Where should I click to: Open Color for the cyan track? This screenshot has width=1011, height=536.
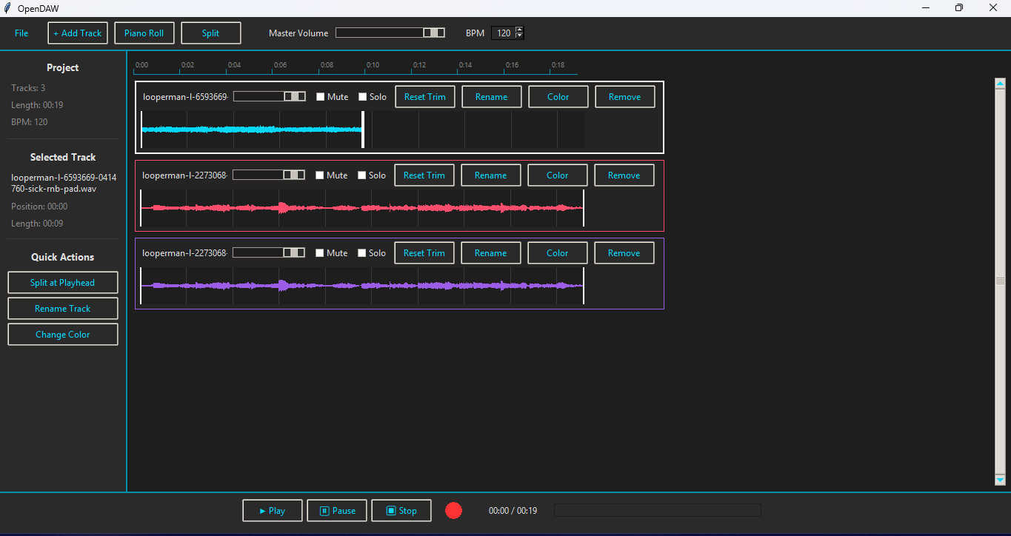558,97
